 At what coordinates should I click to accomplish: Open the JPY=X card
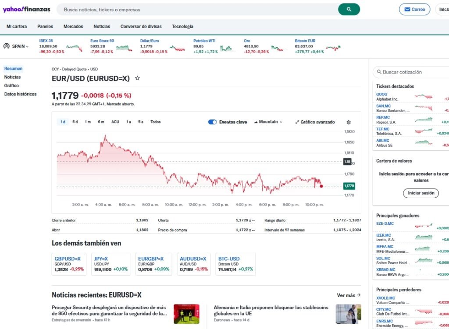point(111,264)
